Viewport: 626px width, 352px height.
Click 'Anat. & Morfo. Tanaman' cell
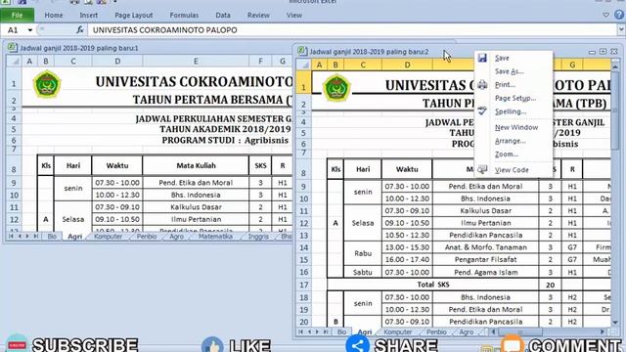coord(485,247)
